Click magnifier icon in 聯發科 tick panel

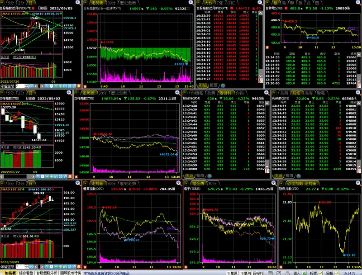[x=267, y=93]
